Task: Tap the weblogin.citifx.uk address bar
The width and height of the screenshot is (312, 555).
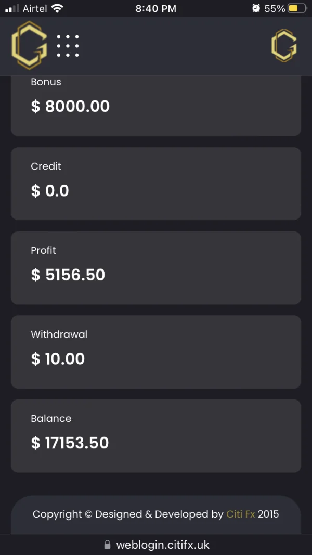Action: (x=162, y=545)
